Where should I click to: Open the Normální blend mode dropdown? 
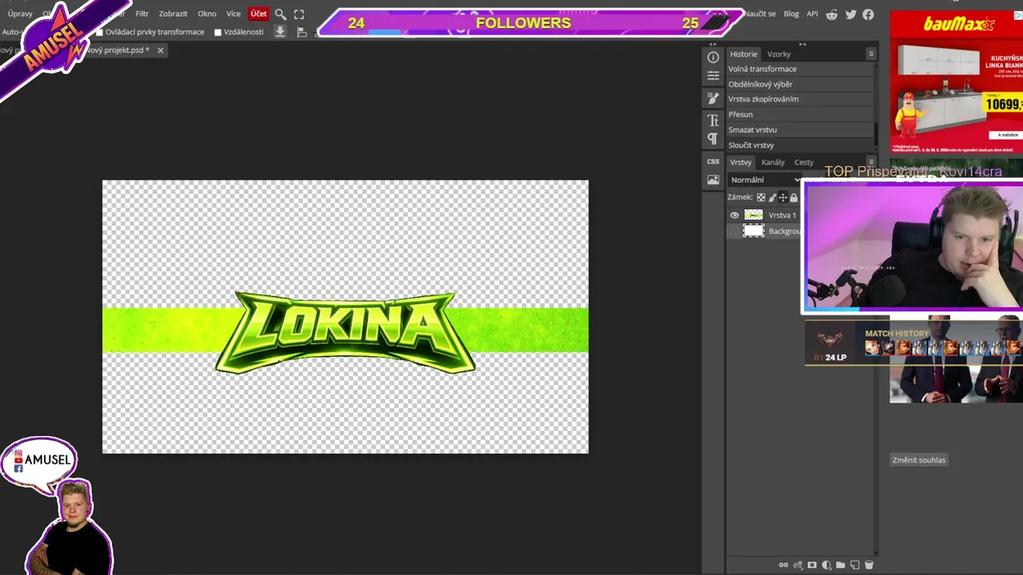[764, 180]
